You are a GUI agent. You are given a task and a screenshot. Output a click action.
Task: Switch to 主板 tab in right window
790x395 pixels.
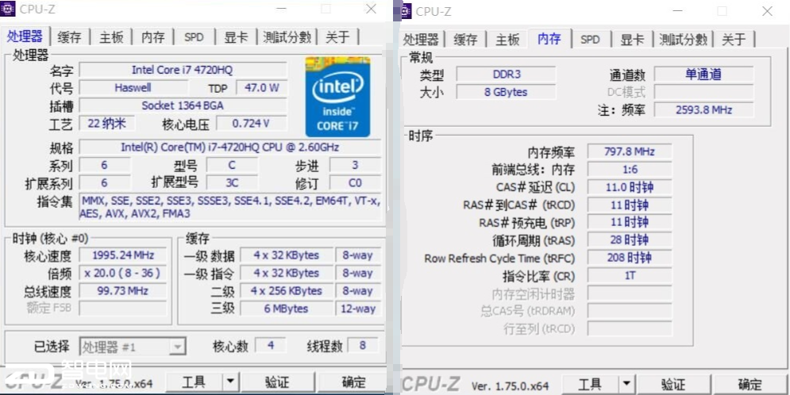tap(507, 40)
